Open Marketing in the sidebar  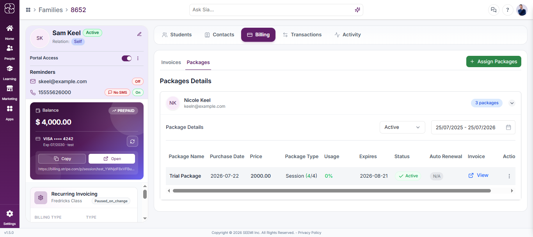tap(9, 93)
